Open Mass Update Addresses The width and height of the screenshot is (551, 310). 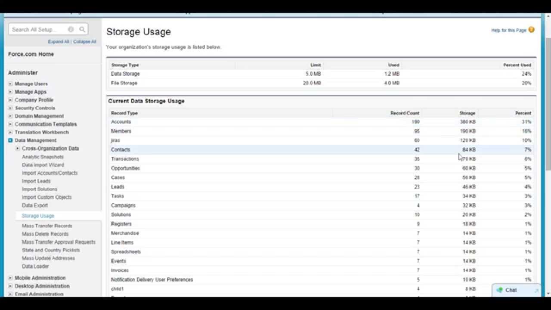pyautogui.click(x=48, y=258)
